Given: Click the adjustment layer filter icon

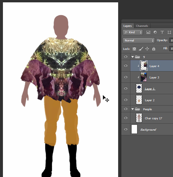Looking at the screenshot, I should pyautogui.click(x=155, y=32).
